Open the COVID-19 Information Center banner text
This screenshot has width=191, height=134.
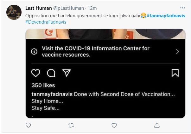(x=96, y=52)
